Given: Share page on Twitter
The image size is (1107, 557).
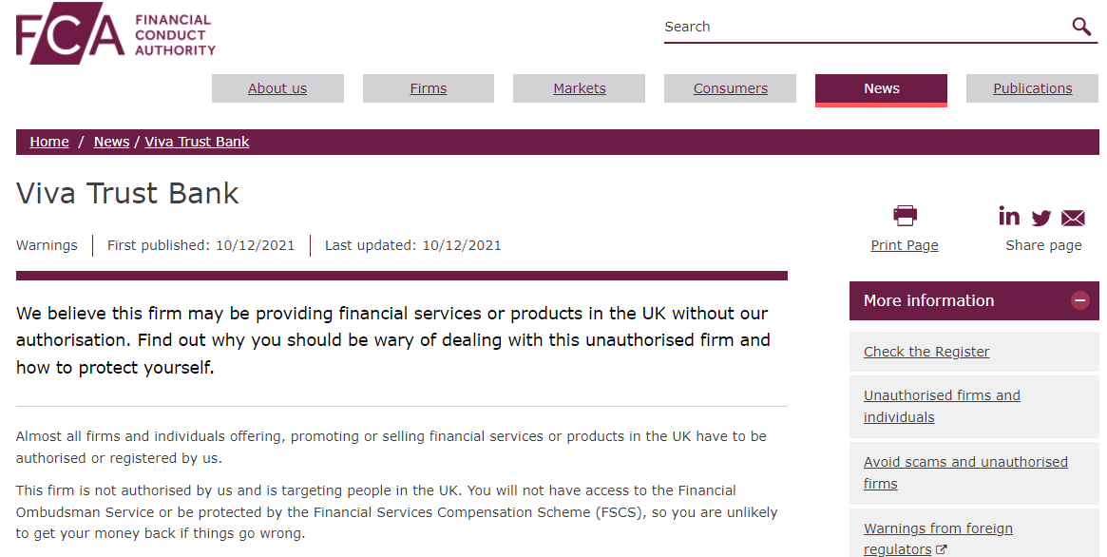Looking at the screenshot, I should [x=1040, y=218].
